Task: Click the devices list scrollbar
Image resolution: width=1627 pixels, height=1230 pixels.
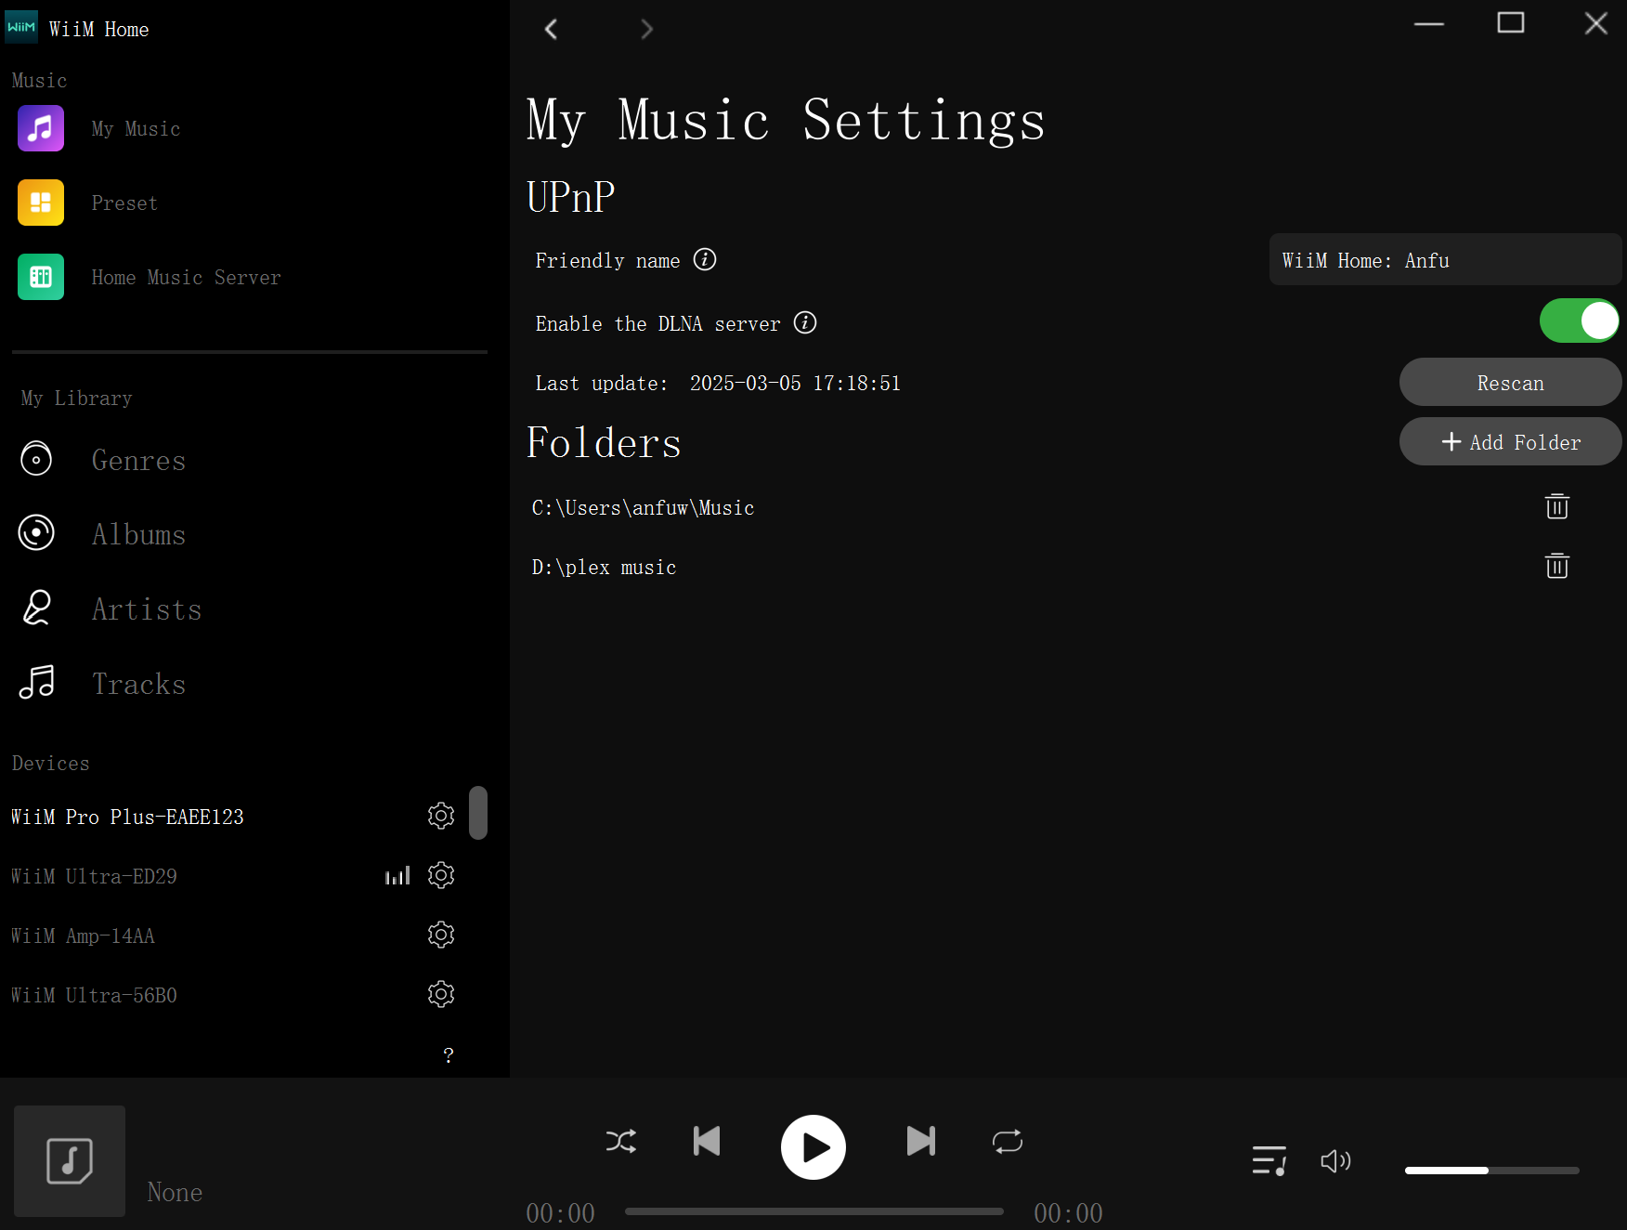Action: click(478, 813)
